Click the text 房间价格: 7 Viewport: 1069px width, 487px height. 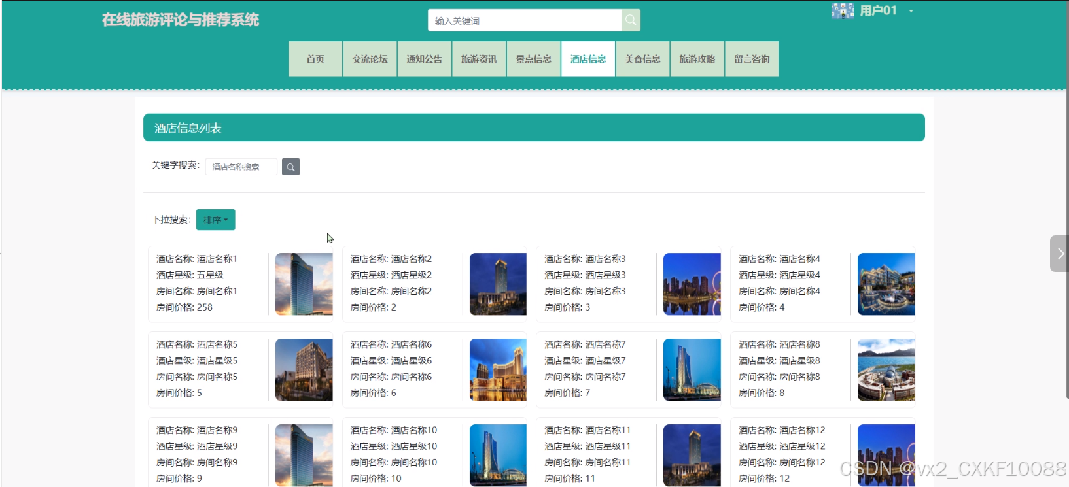click(x=568, y=393)
